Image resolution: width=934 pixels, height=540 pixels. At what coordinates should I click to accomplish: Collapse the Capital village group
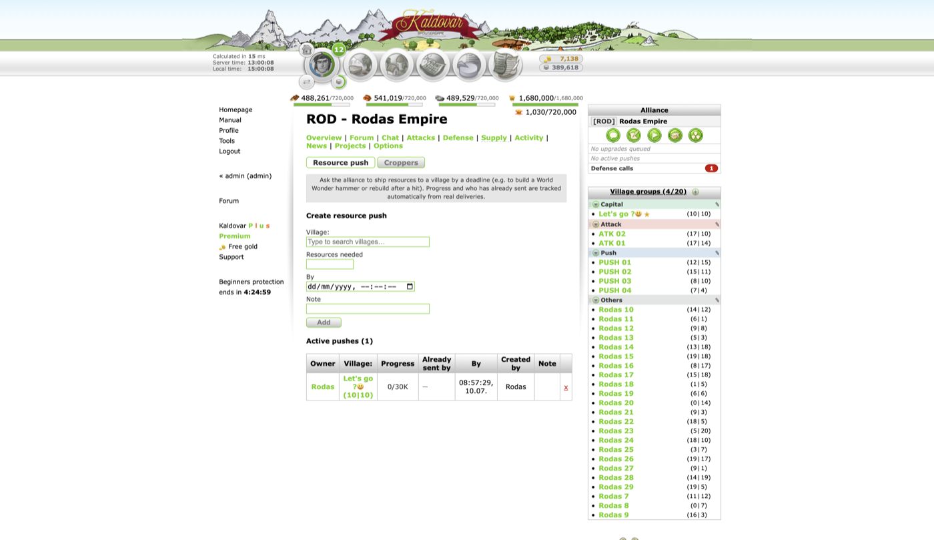click(x=596, y=205)
